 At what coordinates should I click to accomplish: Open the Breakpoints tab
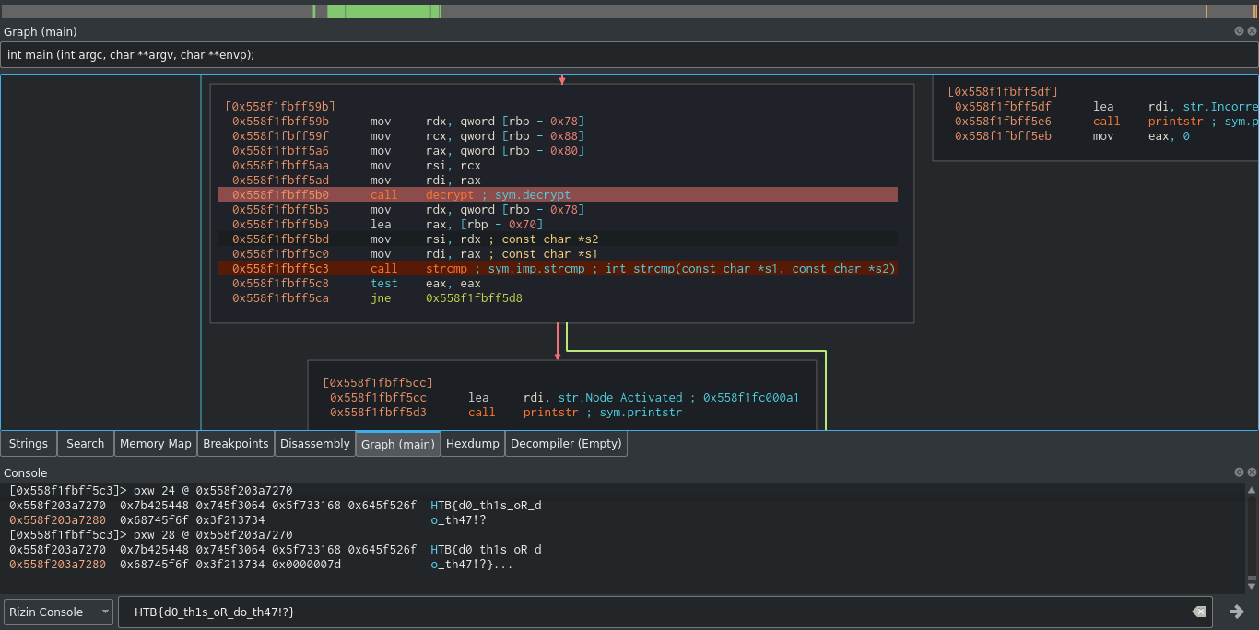(235, 444)
